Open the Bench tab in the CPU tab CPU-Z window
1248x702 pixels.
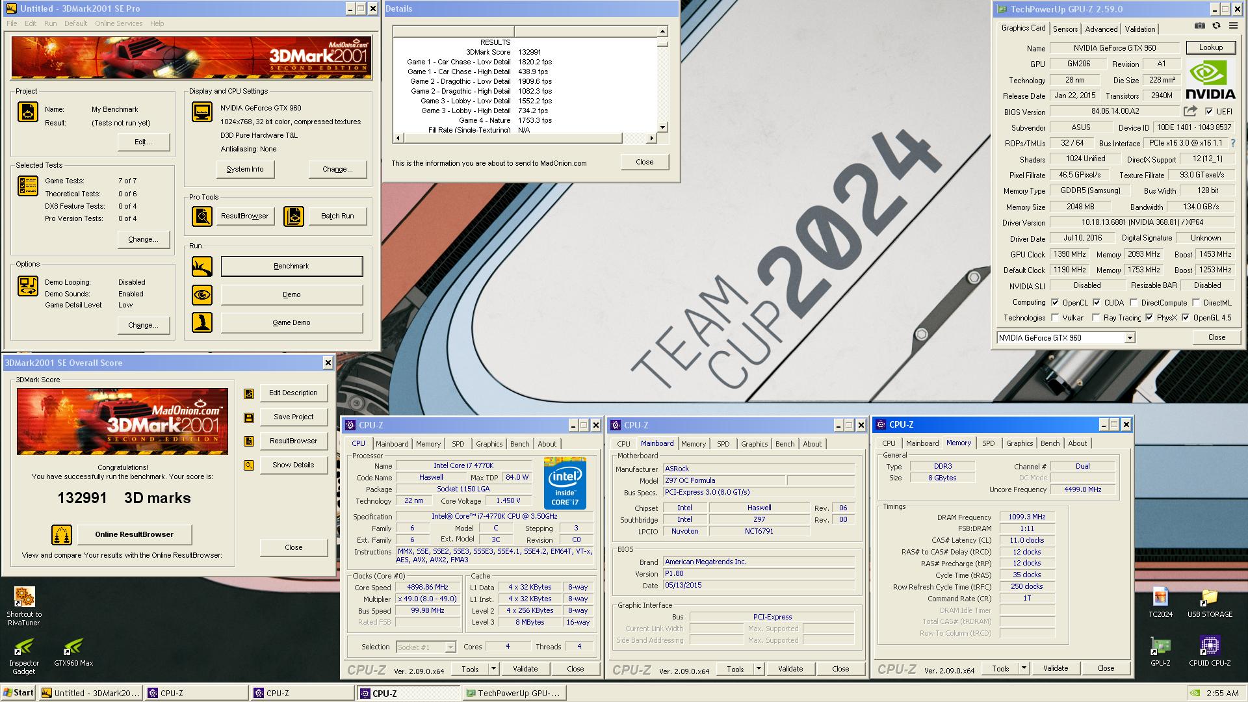tap(519, 444)
